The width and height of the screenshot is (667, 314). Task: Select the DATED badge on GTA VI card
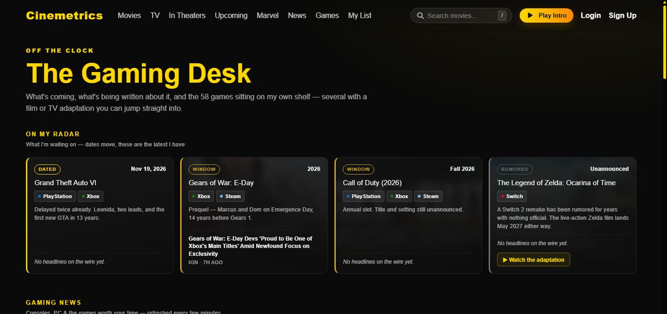47,169
